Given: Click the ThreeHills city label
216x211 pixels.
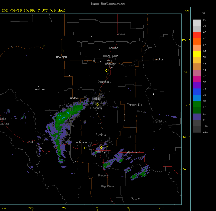Looking at the screenshot, I should pos(135,105).
